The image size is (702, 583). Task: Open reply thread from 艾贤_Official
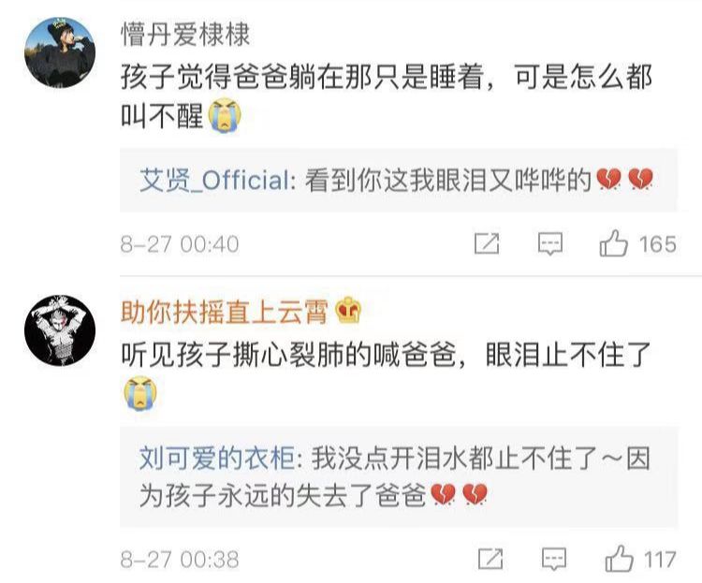[399, 180]
